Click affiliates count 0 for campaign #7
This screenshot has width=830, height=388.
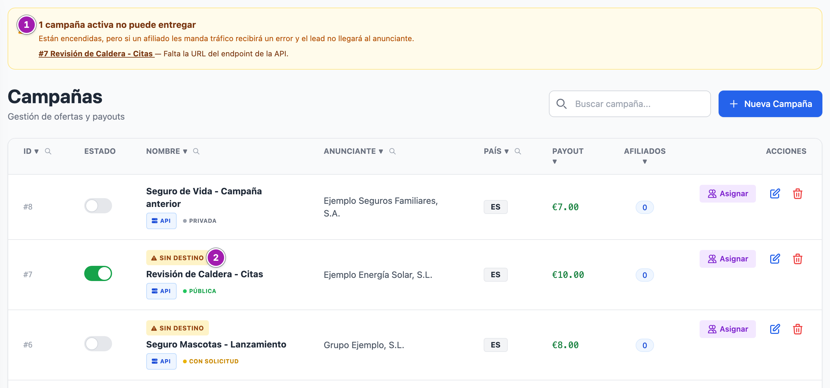tap(645, 275)
